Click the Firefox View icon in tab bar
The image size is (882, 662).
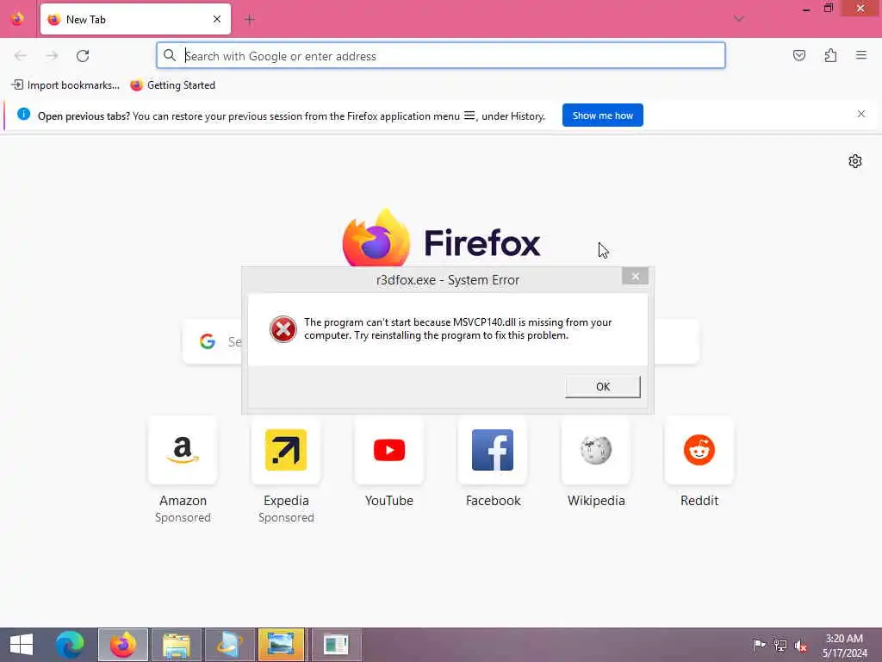17,19
